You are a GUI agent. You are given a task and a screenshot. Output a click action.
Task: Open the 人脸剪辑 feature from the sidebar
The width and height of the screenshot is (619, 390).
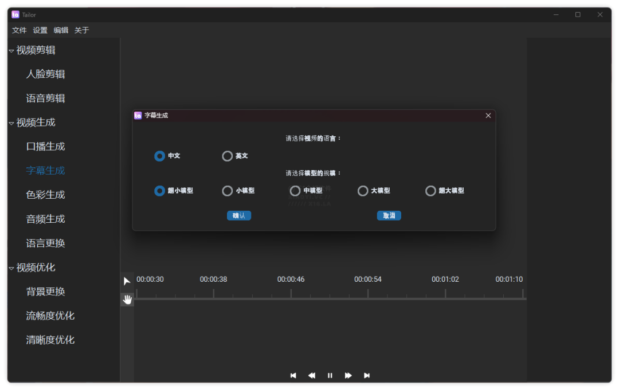(x=46, y=74)
